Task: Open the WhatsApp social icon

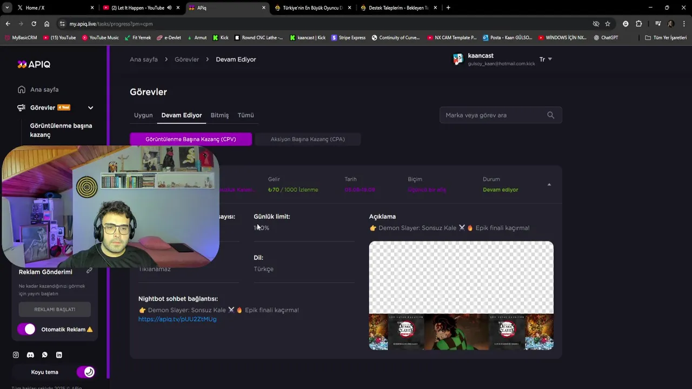Action: pyautogui.click(x=45, y=355)
